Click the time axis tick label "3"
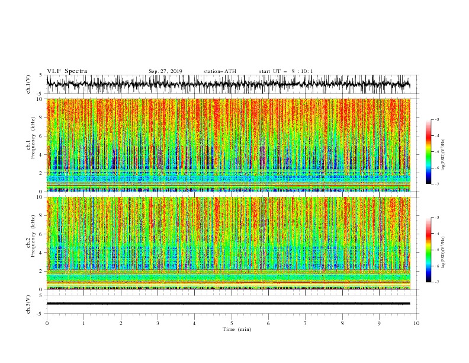 (x=158, y=323)
